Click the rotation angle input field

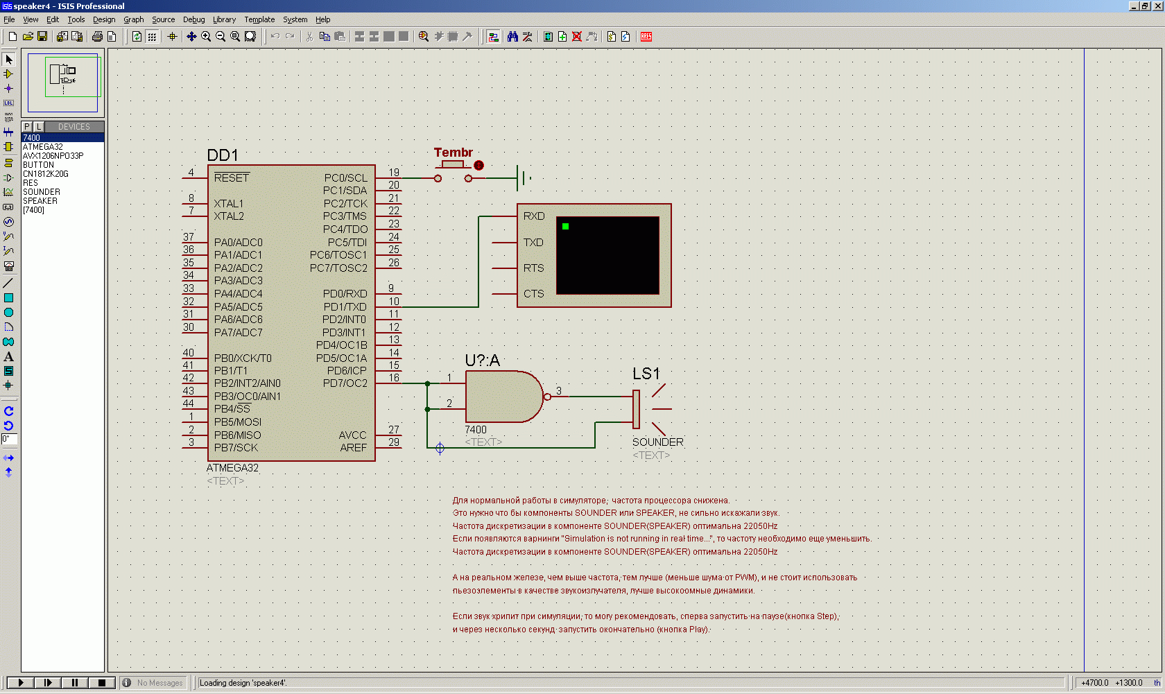[9, 439]
